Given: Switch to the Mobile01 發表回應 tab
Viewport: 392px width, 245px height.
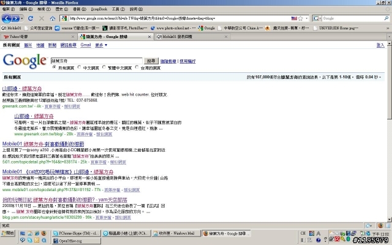Looking at the screenshot, I should pos(192,37).
